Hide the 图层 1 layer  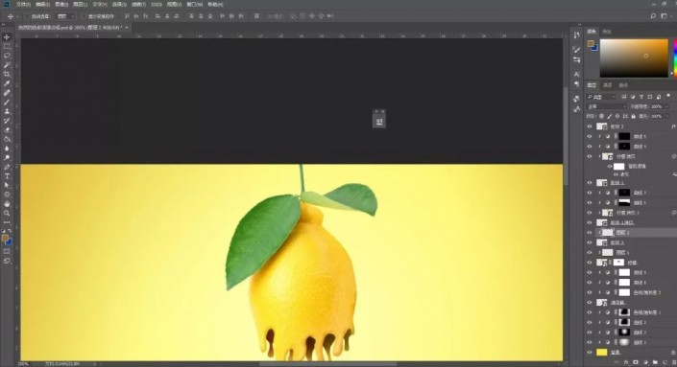pos(590,252)
